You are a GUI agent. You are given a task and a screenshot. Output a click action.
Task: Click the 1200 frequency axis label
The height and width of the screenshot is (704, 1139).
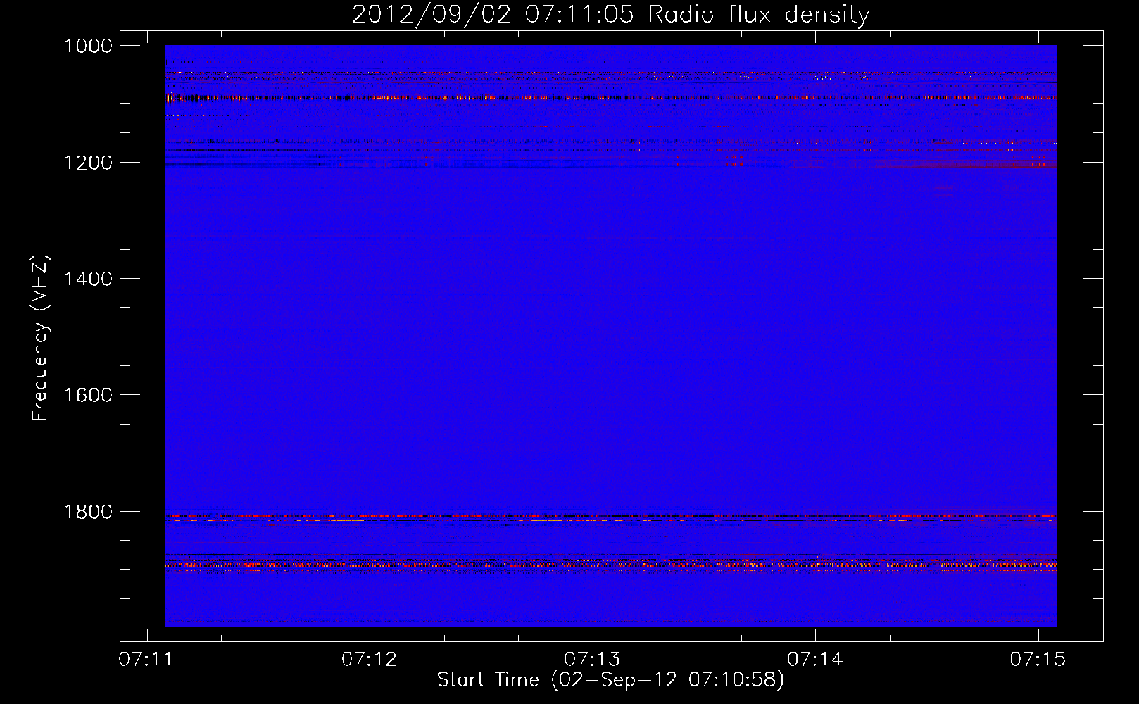click(88, 163)
